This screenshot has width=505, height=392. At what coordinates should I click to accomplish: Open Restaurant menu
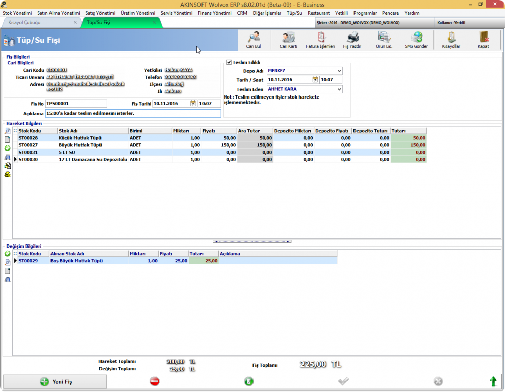319,13
